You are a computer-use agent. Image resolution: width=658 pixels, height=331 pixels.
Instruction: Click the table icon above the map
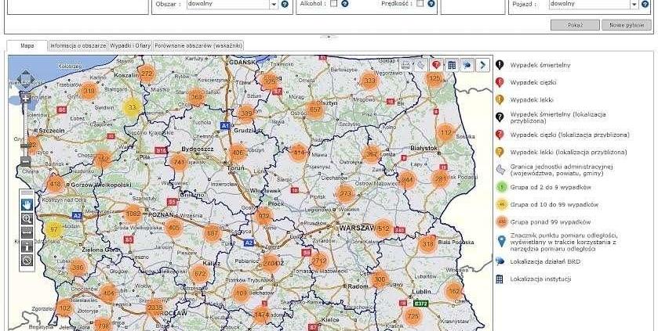pos(452,65)
